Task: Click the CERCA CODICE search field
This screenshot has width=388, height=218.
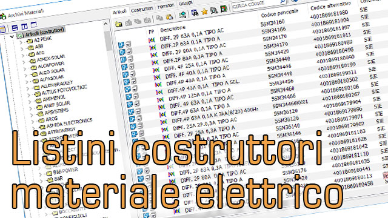Action: (256, 4)
